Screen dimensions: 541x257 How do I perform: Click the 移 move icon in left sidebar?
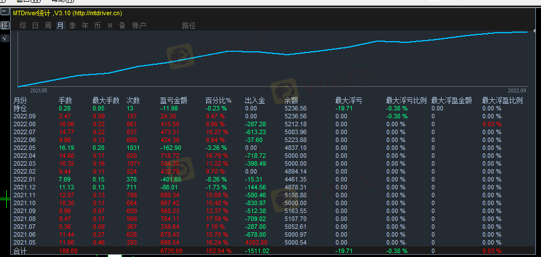pos(5,25)
